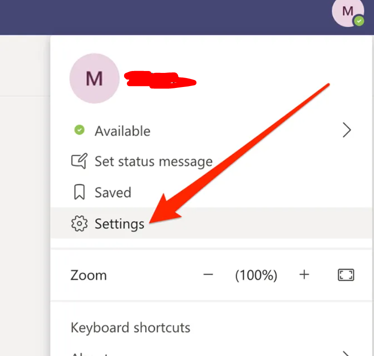Expand the About submenu chevron at the bottom
The image size is (374, 356).
347,354
